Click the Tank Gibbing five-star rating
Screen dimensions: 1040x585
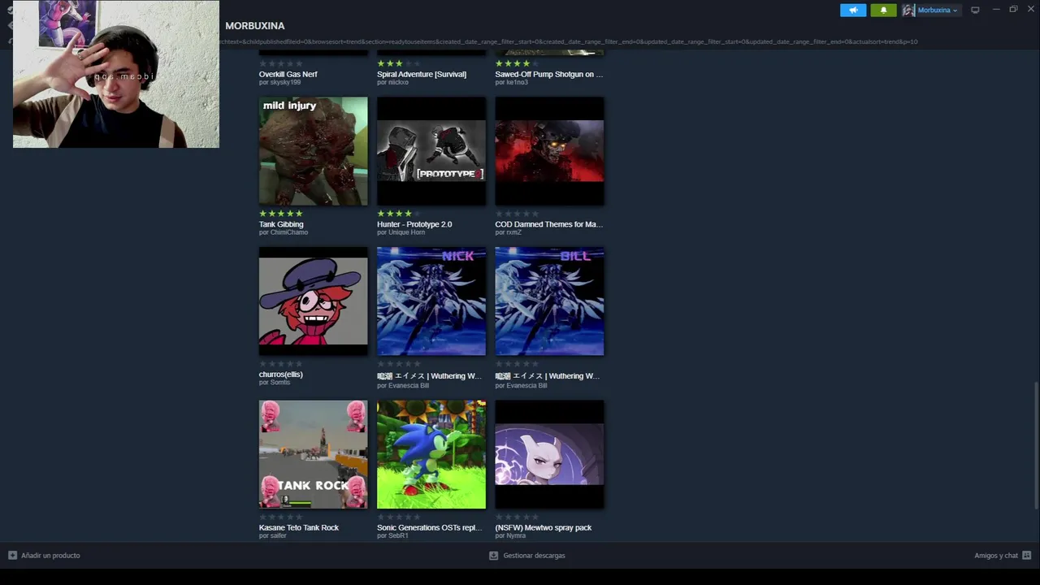[x=281, y=214]
